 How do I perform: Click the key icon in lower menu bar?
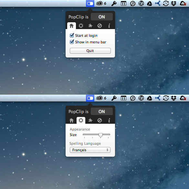coord(114,98)
